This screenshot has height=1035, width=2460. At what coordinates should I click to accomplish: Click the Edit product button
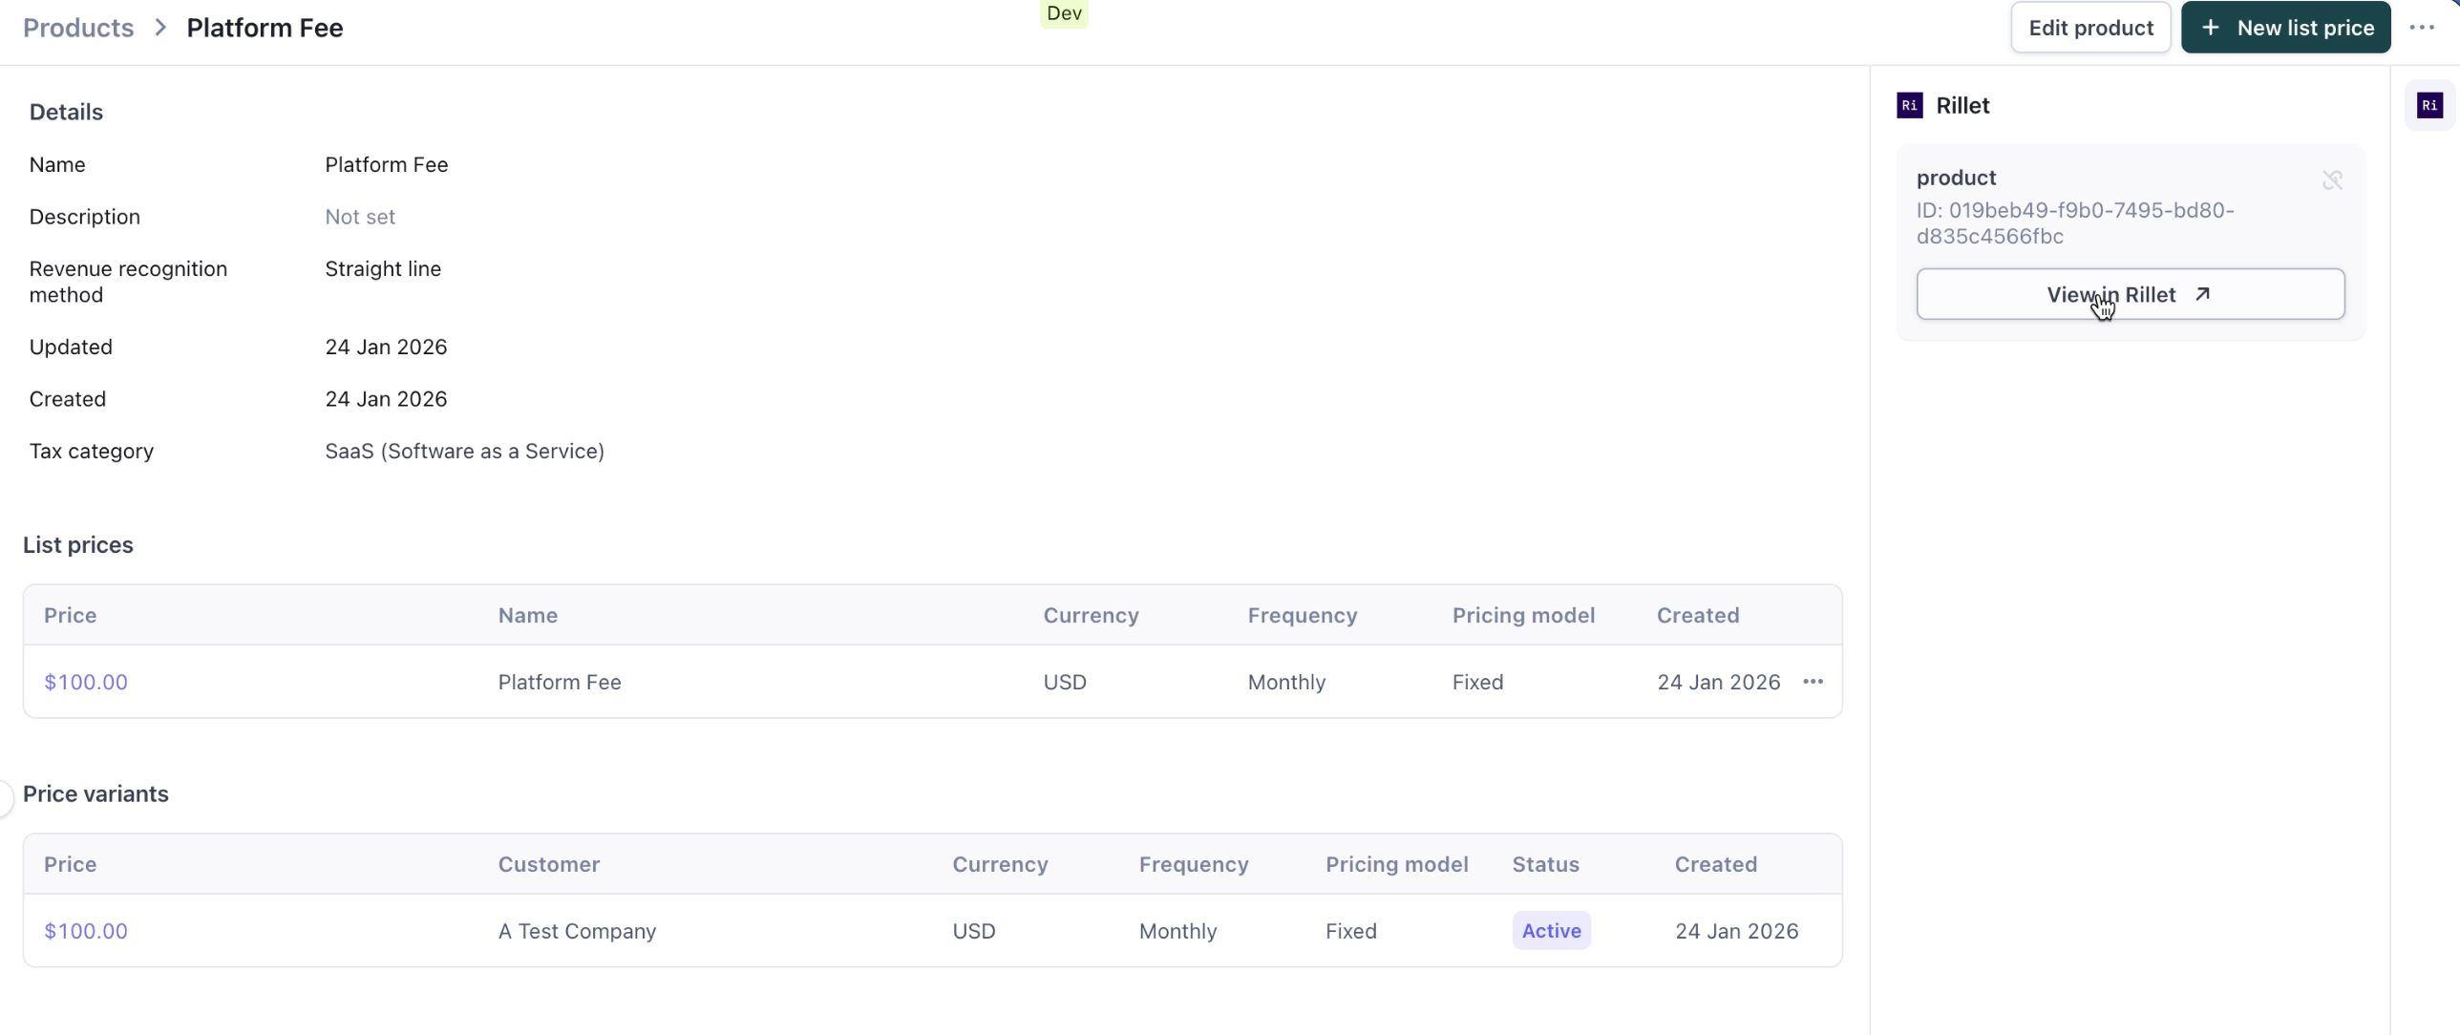pyautogui.click(x=2090, y=28)
